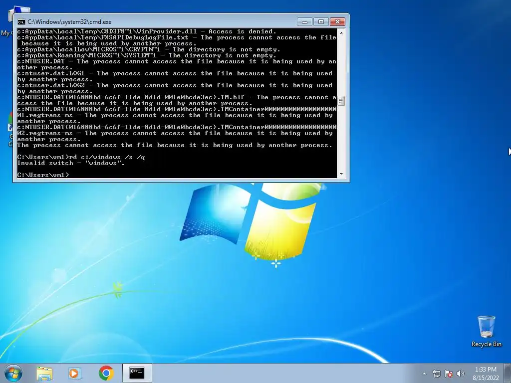This screenshot has height=383, width=511.
Task: Click the last 'C:\Users\vm1>' prompt line
Action: coord(43,175)
